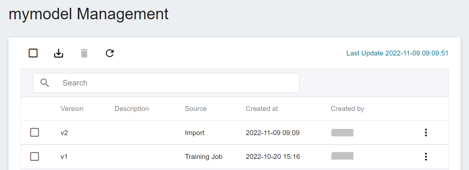Sort by the Description column header
This screenshot has width=469, height=170.
point(132,109)
